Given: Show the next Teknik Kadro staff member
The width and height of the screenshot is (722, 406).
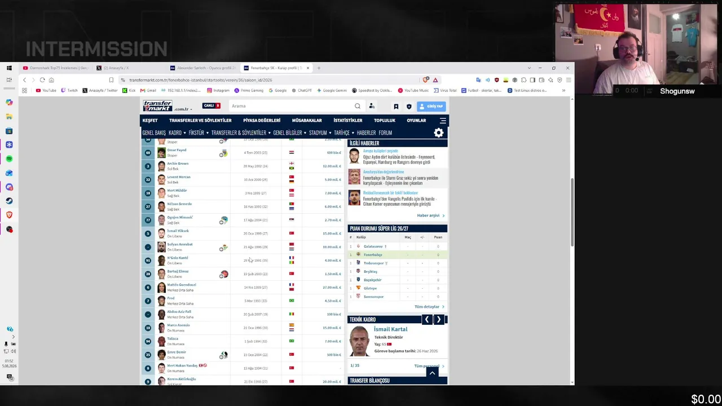Looking at the screenshot, I should point(438,320).
